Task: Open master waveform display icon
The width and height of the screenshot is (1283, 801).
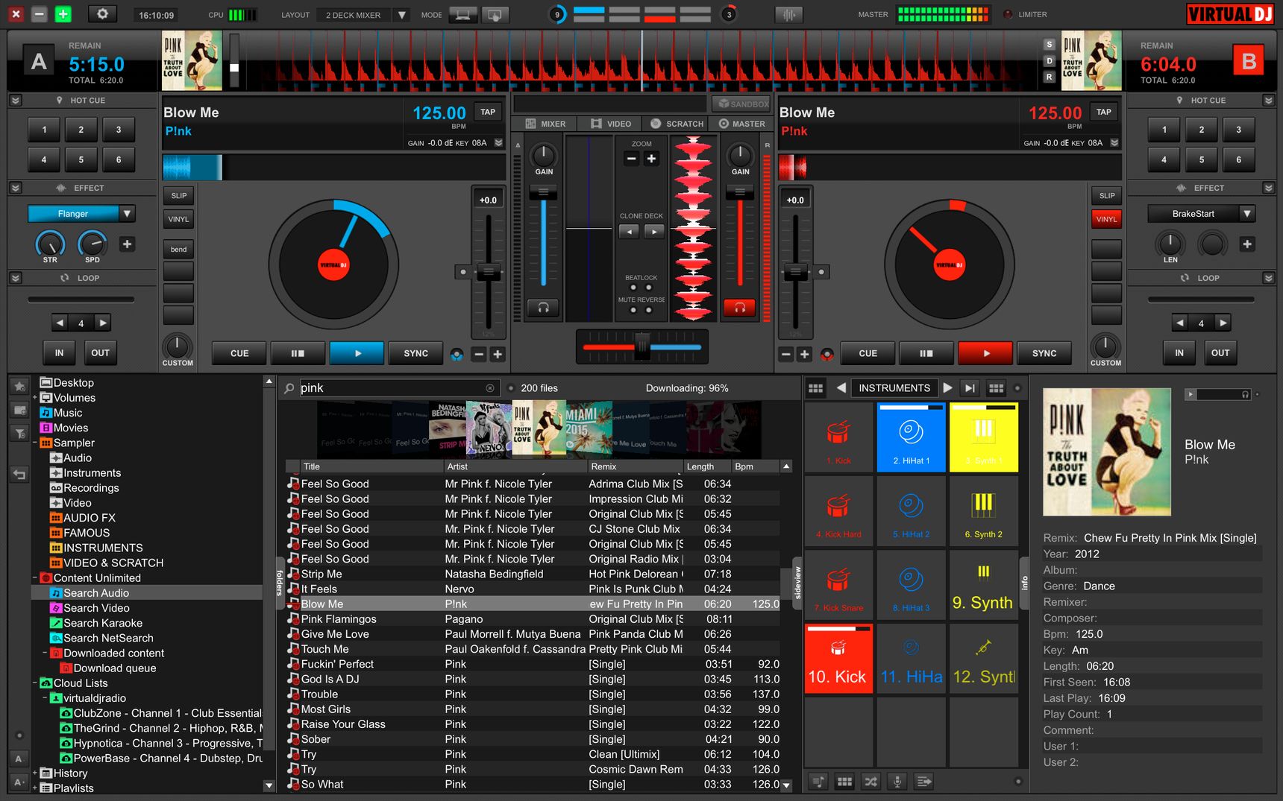Action: (788, 14)
